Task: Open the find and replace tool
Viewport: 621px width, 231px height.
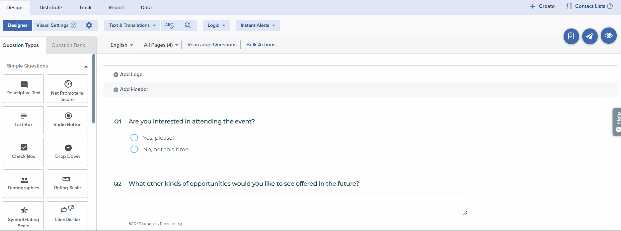Action: coord(188,25)
